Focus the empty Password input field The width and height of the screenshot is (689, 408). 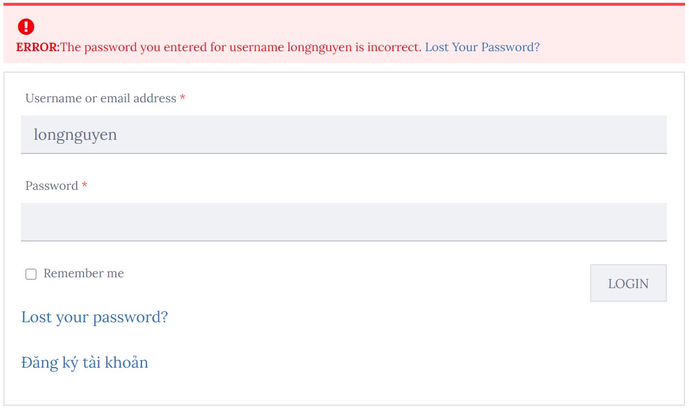344,222
